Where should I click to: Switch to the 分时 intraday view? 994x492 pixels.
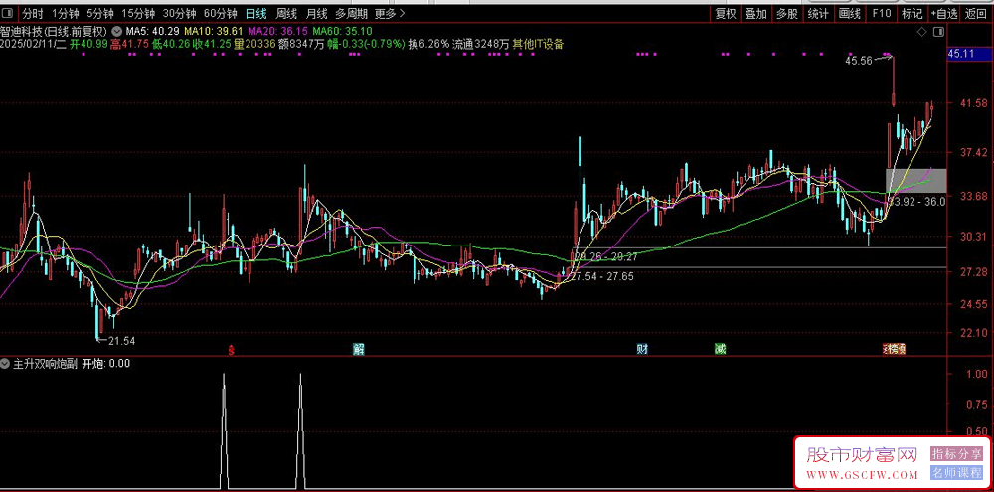(33, 13)
